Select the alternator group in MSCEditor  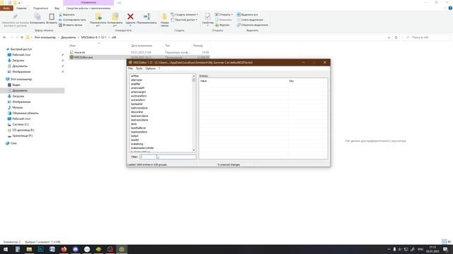pyautogui.click(x=137, y=80)
